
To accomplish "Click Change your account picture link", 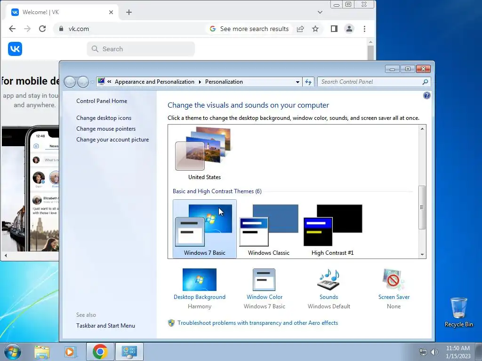I will point(112,139).
